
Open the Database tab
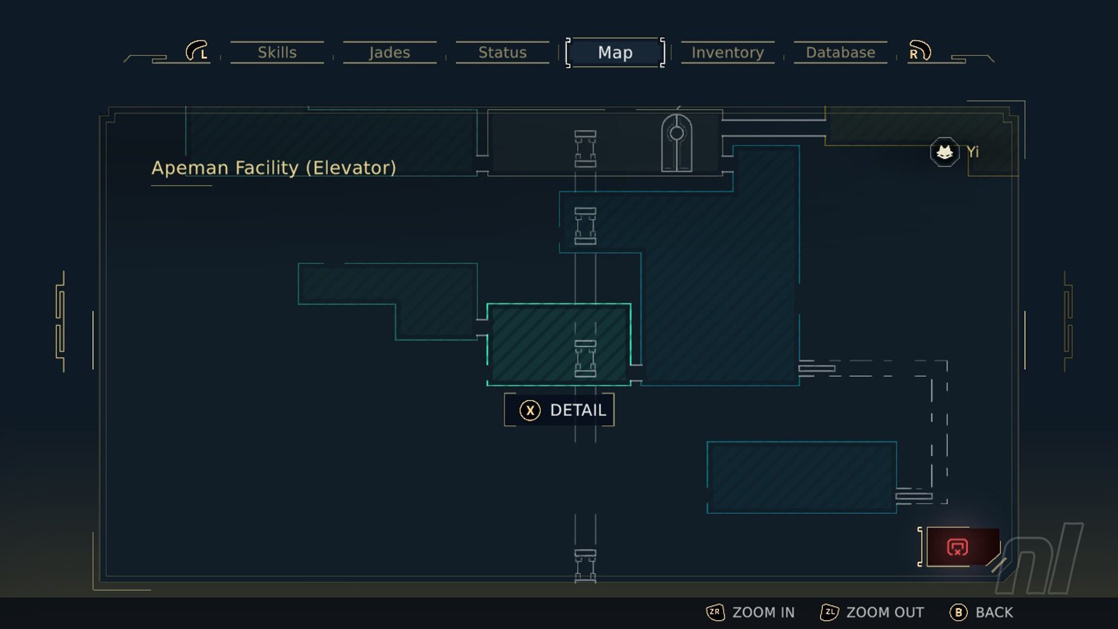click(x=840, y=52)
